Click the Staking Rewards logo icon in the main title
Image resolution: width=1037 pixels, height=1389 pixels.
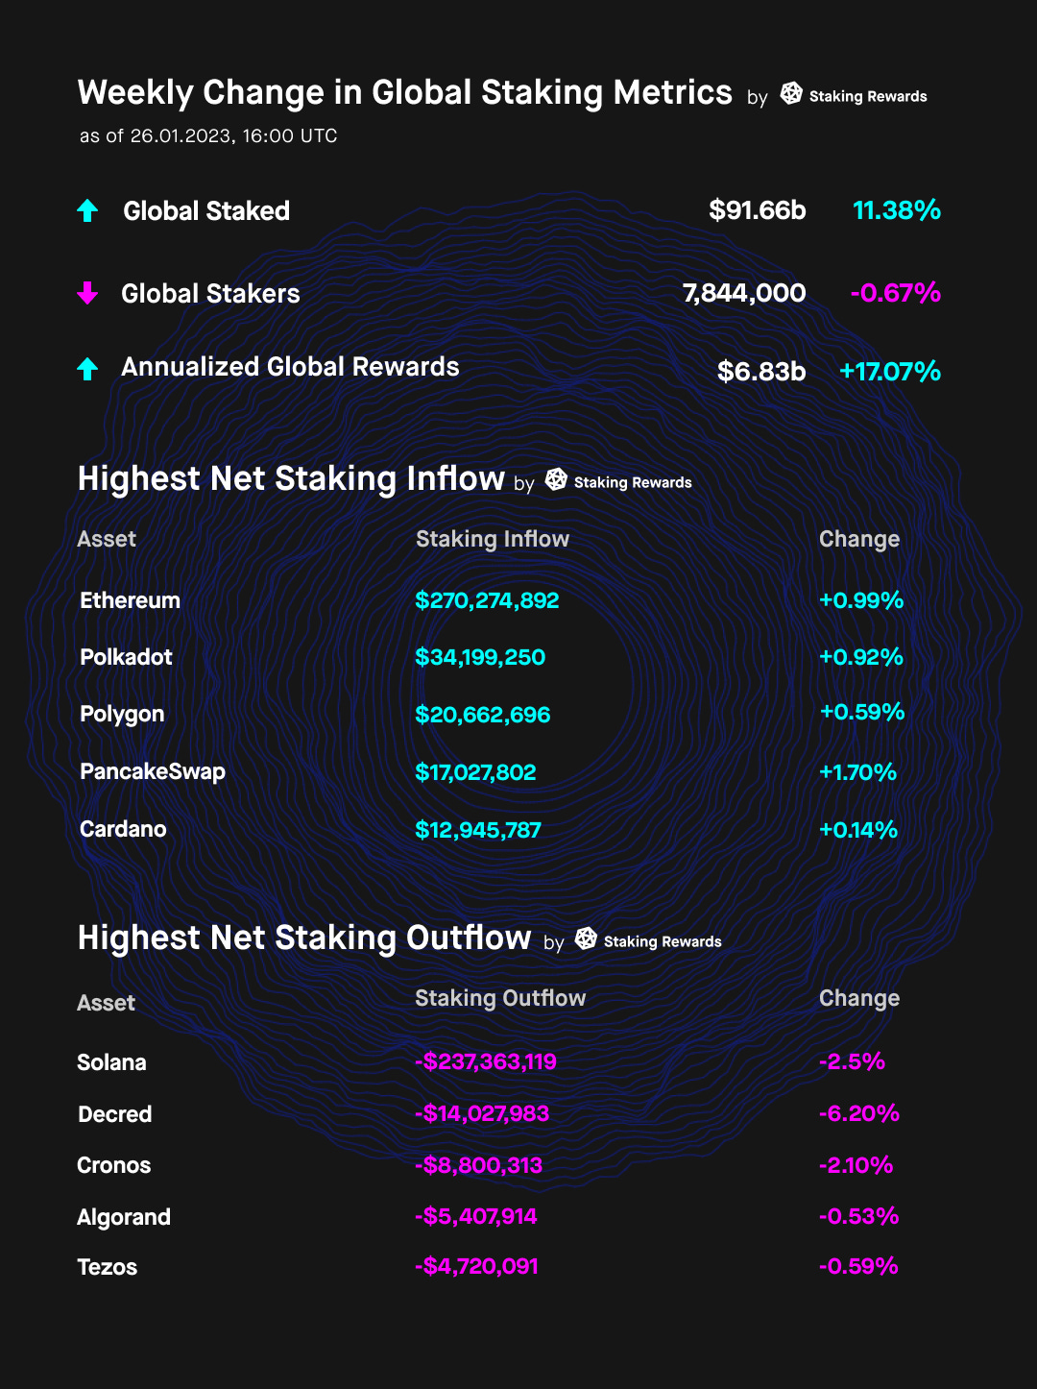point(791,93)
